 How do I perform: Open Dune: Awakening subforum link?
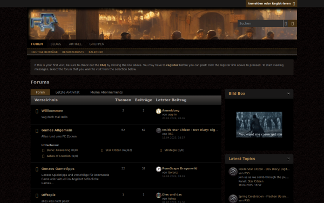coord(58,150)
